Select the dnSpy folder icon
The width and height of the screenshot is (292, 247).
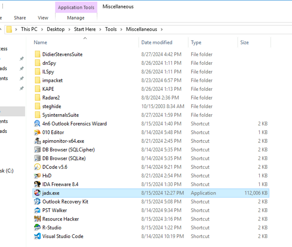click(x=37, y=63)
